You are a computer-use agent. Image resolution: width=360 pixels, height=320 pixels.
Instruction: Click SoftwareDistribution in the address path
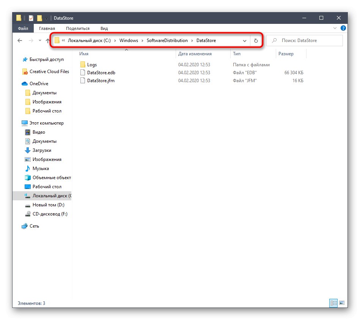click(x=167, y=41)
